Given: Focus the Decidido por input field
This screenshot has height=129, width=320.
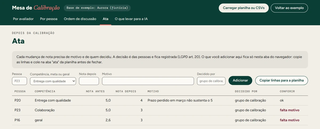Looking at the screenshot, I should click(211, 81).
